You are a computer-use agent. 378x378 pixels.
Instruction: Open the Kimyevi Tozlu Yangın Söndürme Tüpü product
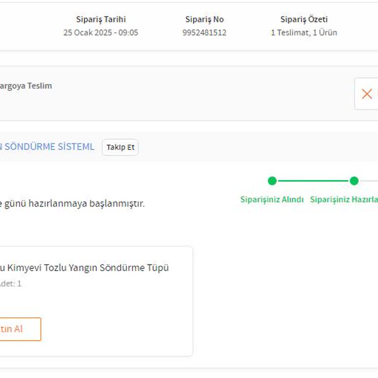[x=84, y=268]
